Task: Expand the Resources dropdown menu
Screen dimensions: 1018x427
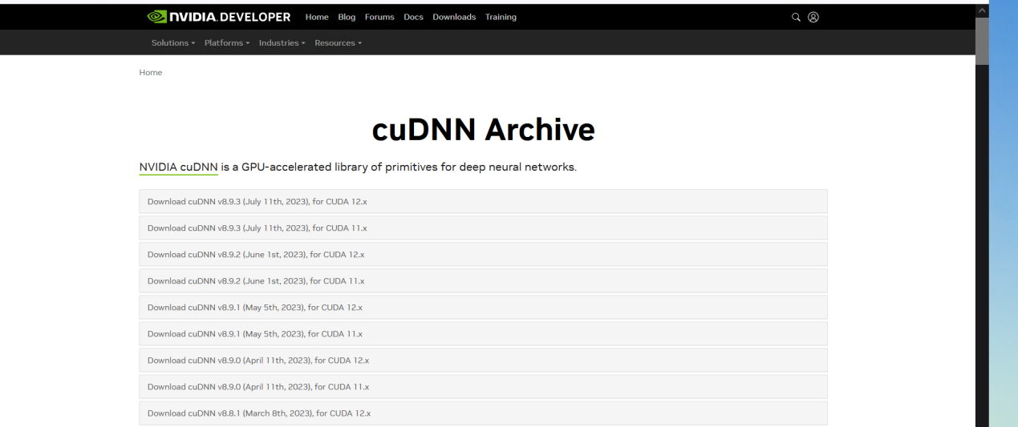Action: pos(339,42)
